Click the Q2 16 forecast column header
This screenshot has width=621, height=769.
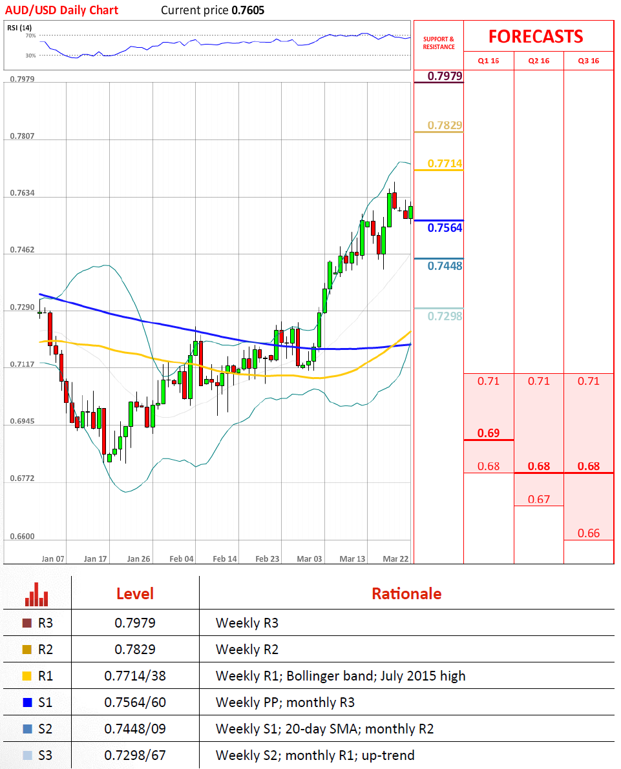point(538,61)
